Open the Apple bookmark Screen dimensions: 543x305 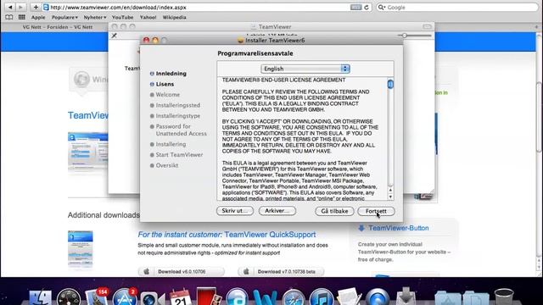pyautogui.click(x=38, y=17)
